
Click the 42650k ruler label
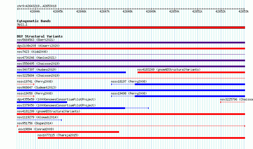pos(174,11)
